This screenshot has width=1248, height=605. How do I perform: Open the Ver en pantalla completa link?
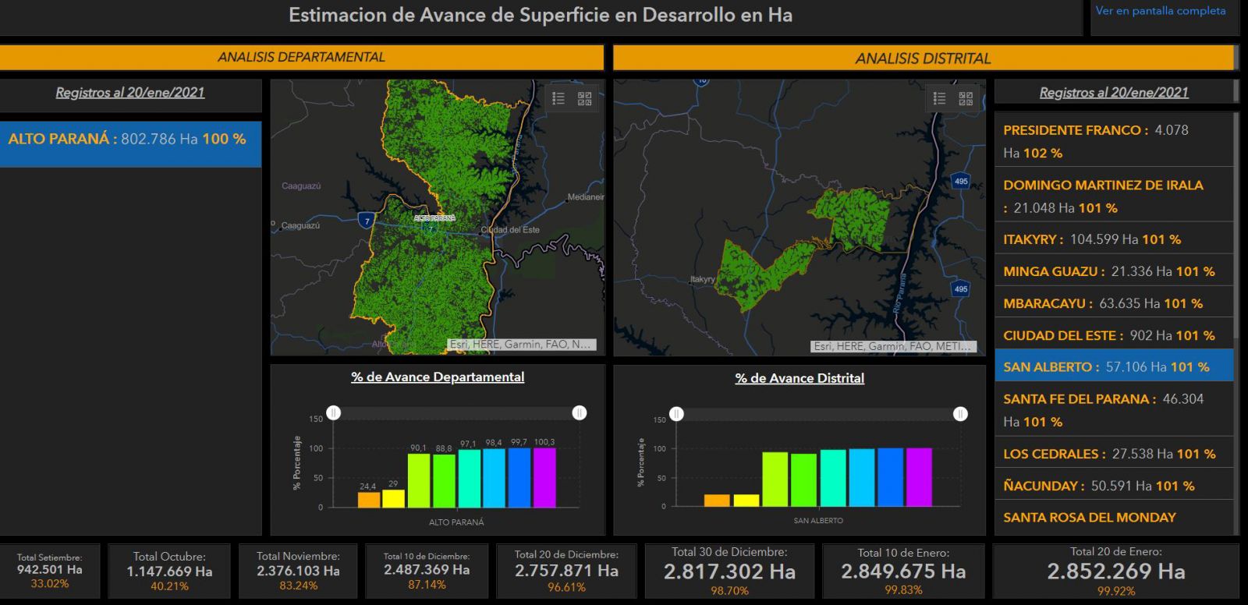1160,11
